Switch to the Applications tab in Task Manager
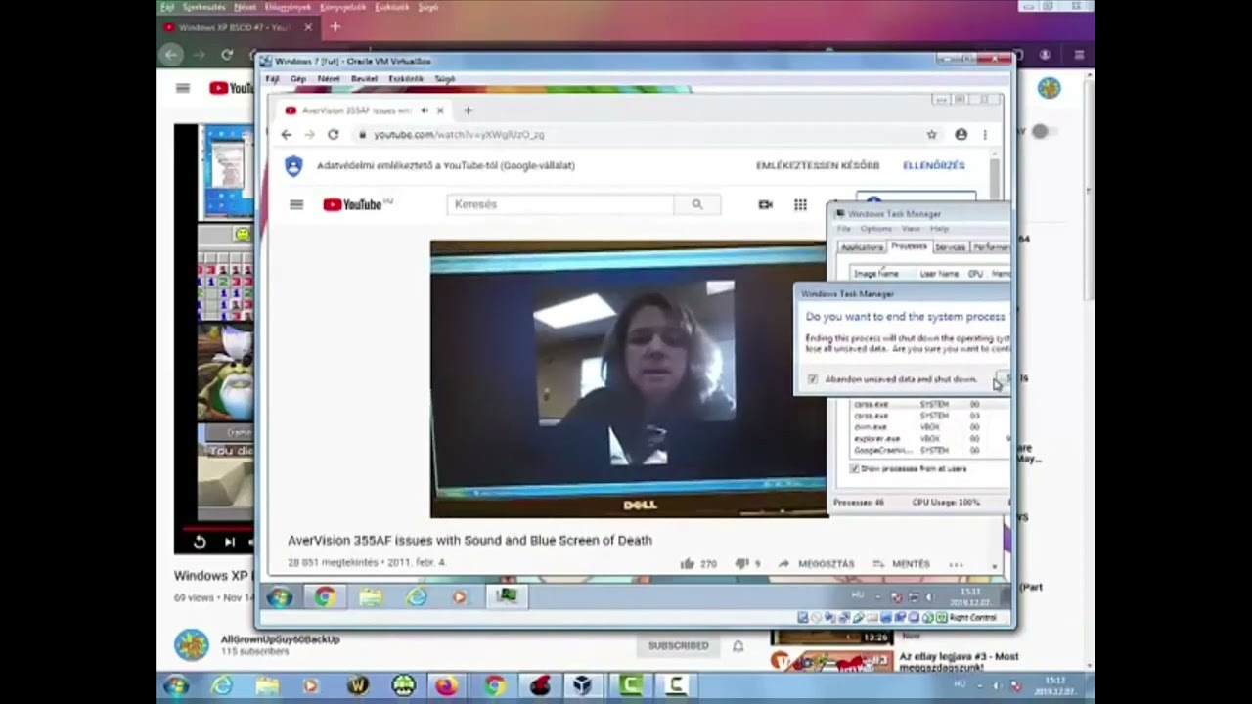 (862, 247)
